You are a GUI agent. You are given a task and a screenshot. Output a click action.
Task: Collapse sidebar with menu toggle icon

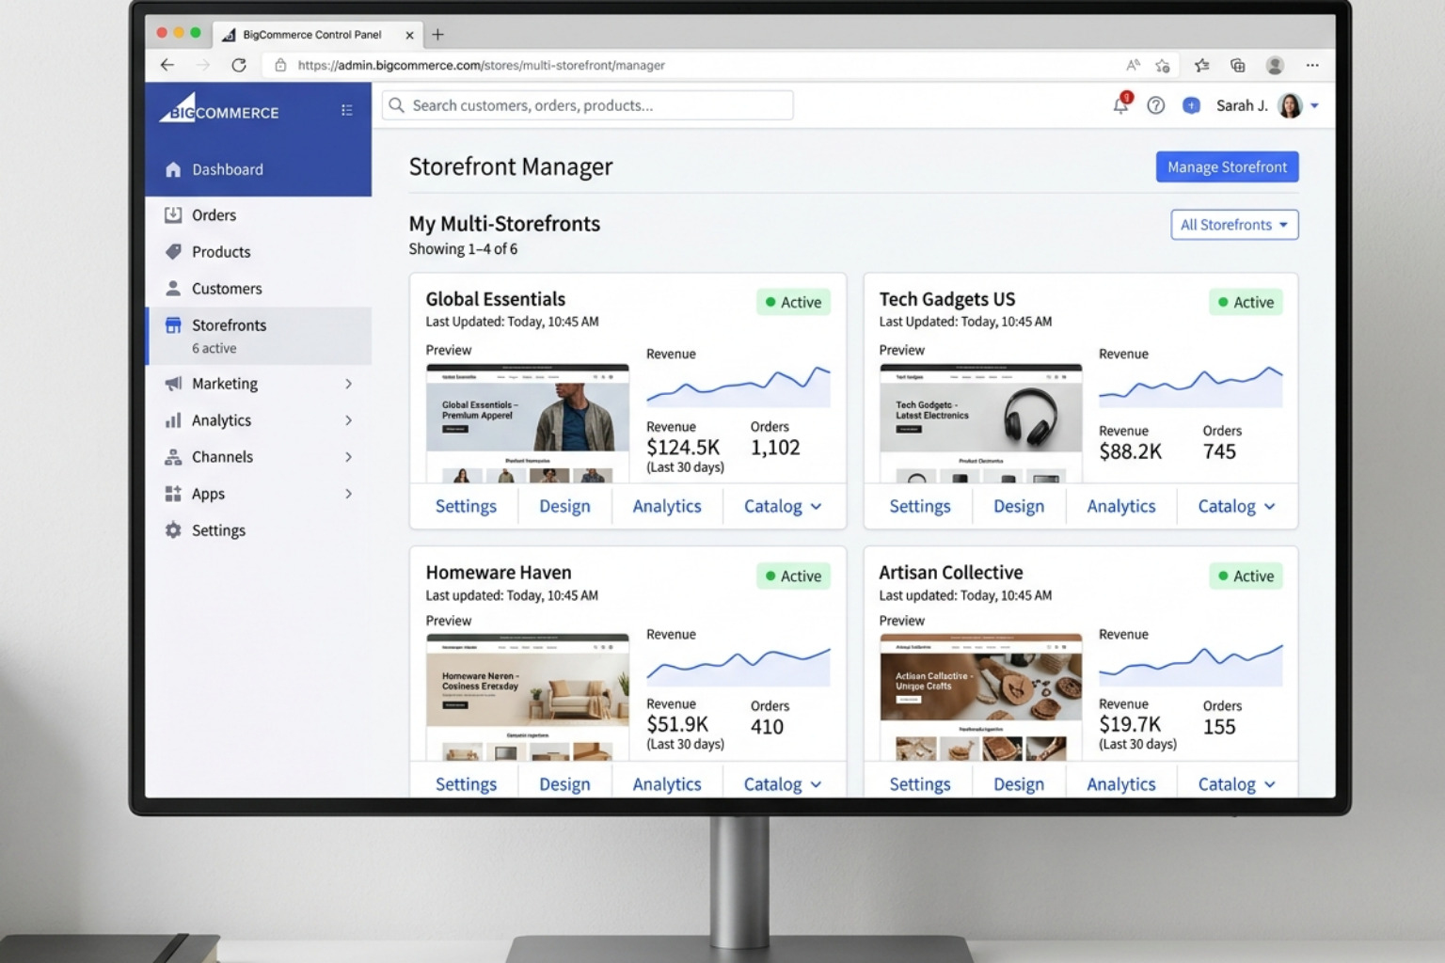[x=346, y=110]
